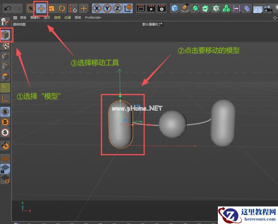Open the viewport hamburger menu
The height and width of the screenshot is (224, 278).
tap(15, 18)
